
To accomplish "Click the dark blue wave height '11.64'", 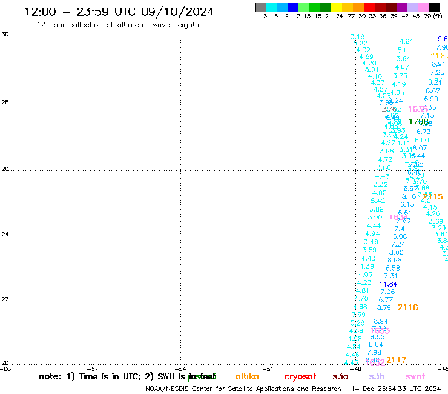I will [x=388, y=284].
